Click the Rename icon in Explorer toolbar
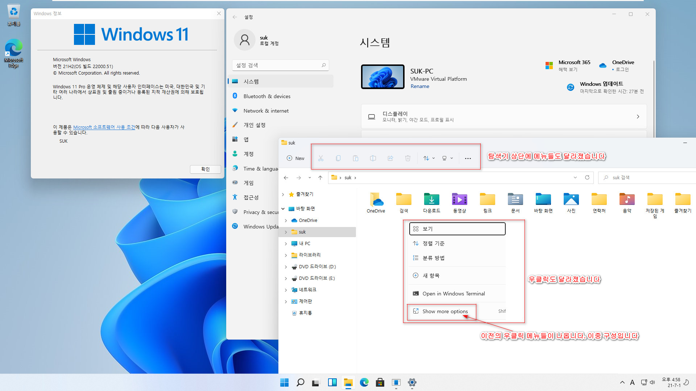Screen dimensions: 696x391 373,158
